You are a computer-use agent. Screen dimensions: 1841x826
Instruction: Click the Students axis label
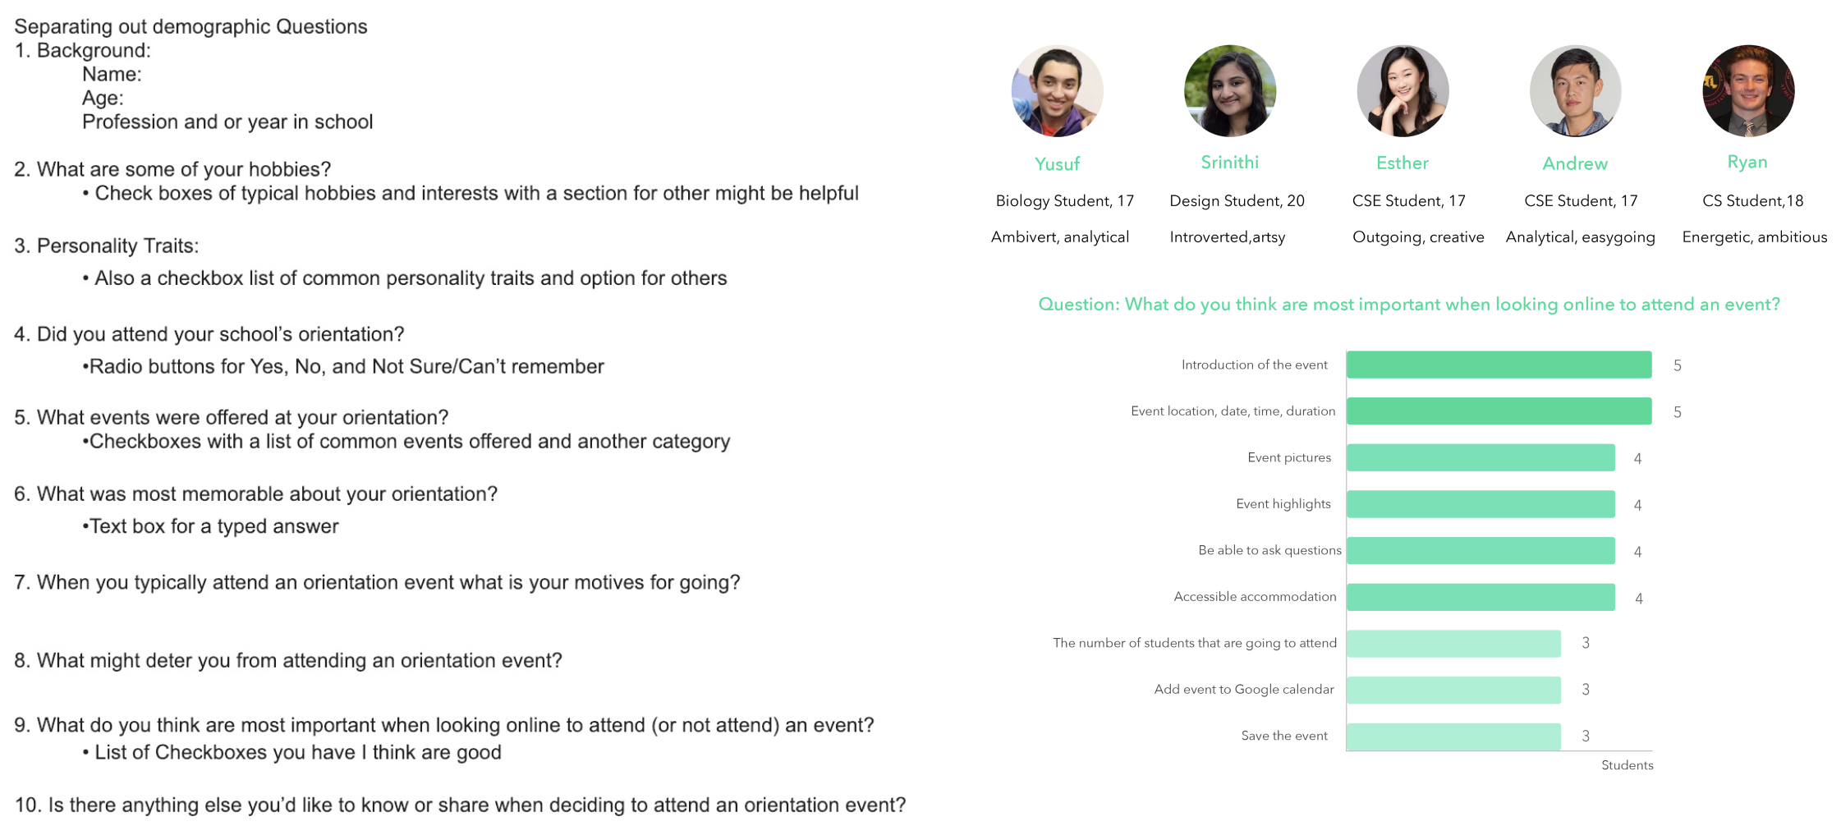pos(1627,765)
